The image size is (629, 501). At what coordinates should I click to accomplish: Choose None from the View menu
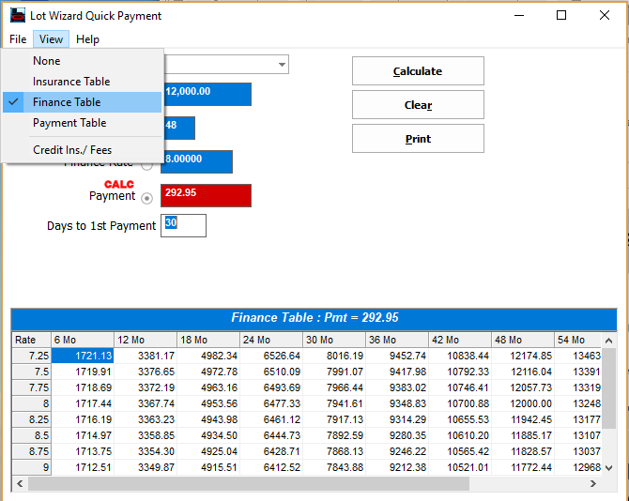click(x=83, y=61)
